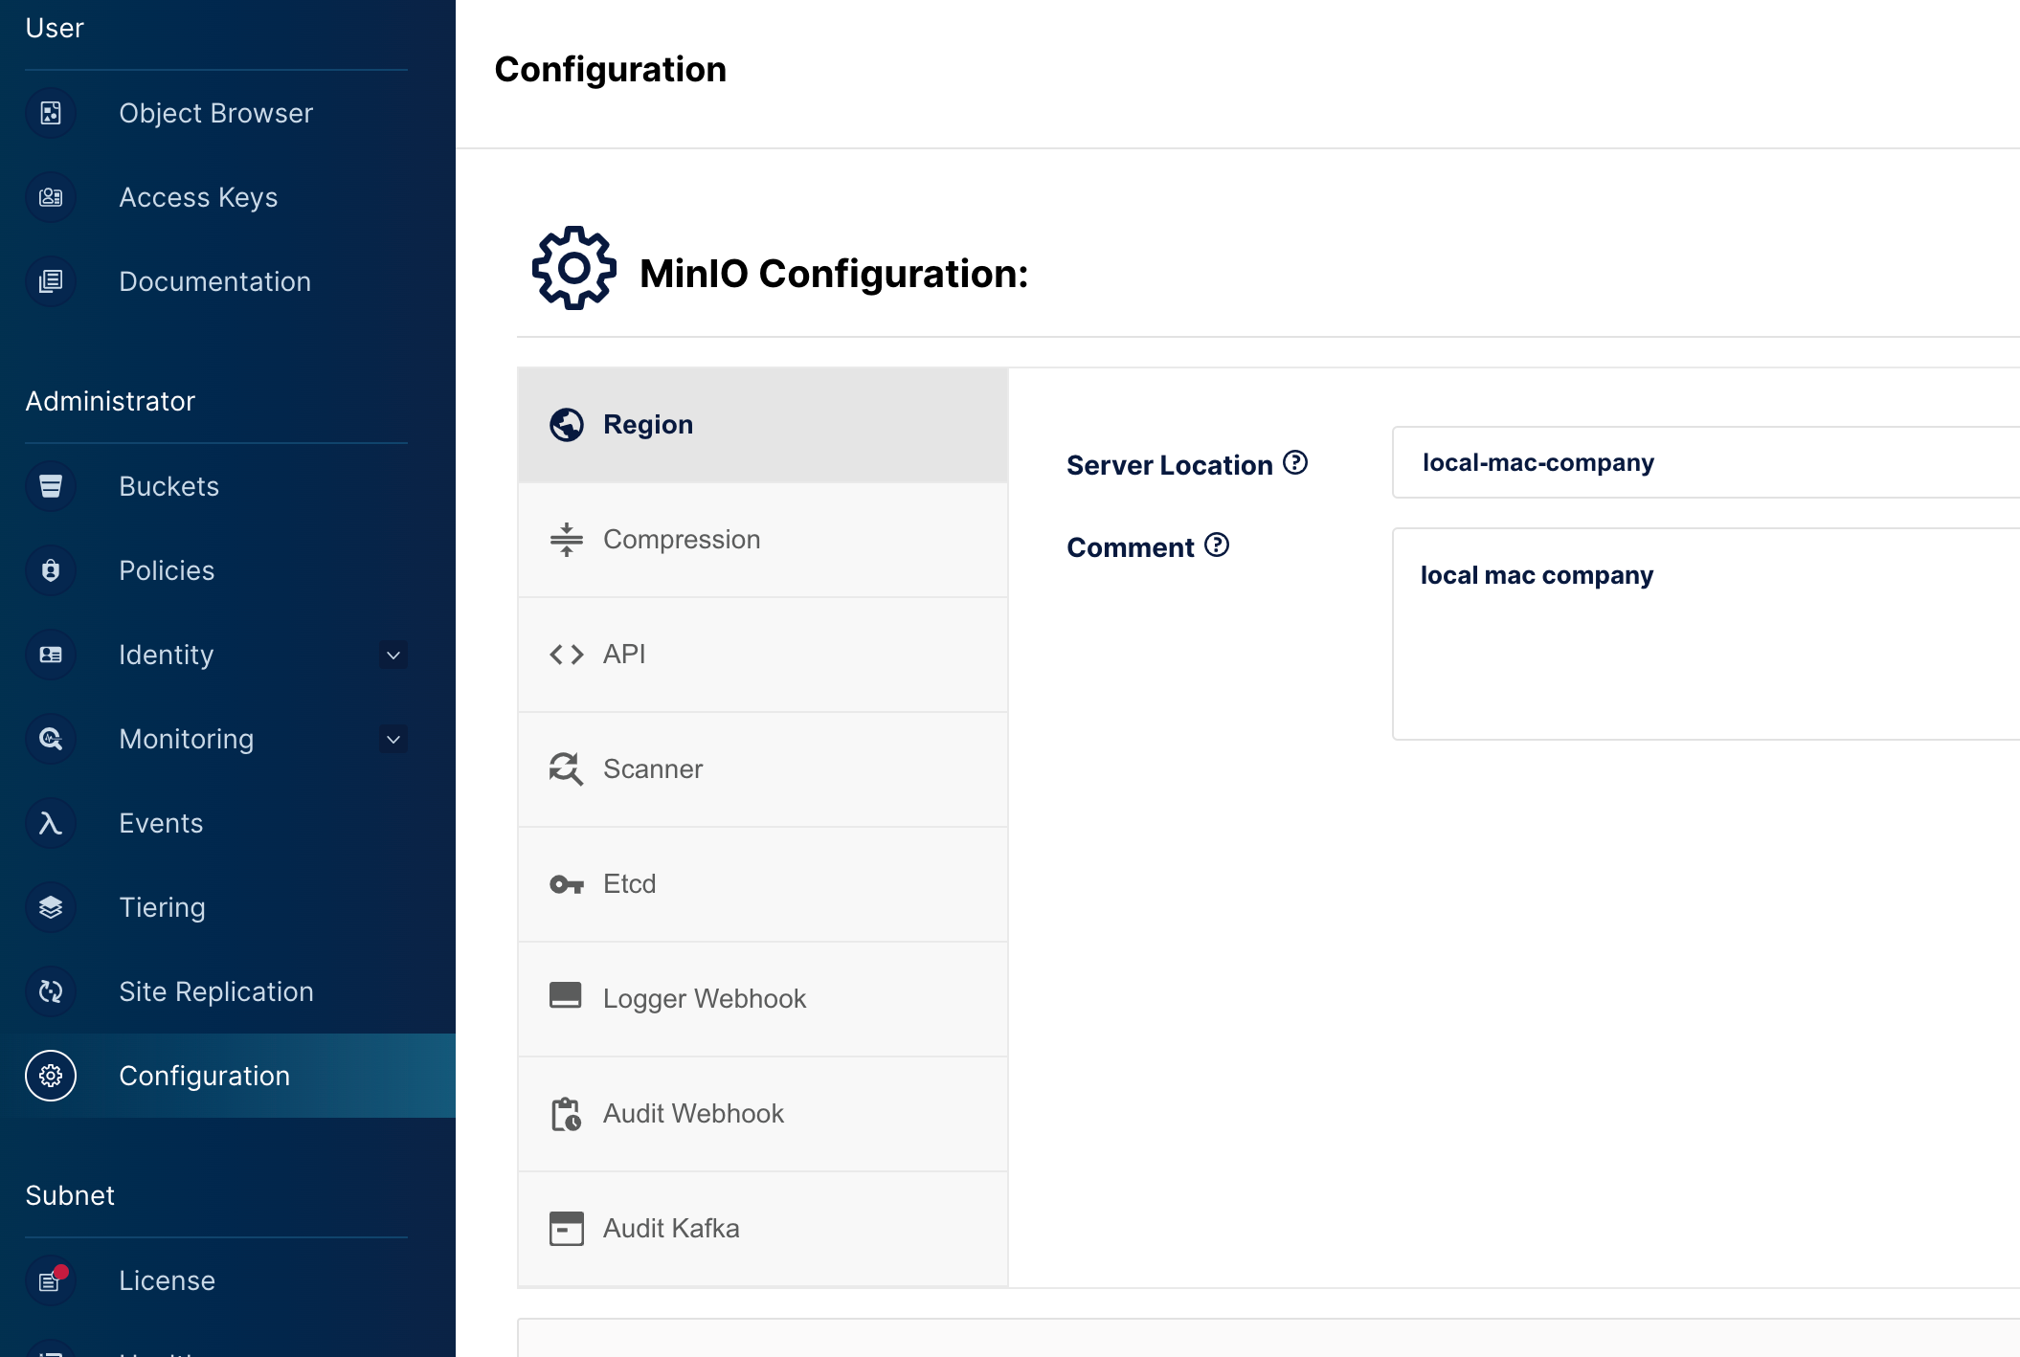The width and height of the screenshot is (2020, 1357).
Task: Open the Etcd settings tab
Action: point(763,884)
